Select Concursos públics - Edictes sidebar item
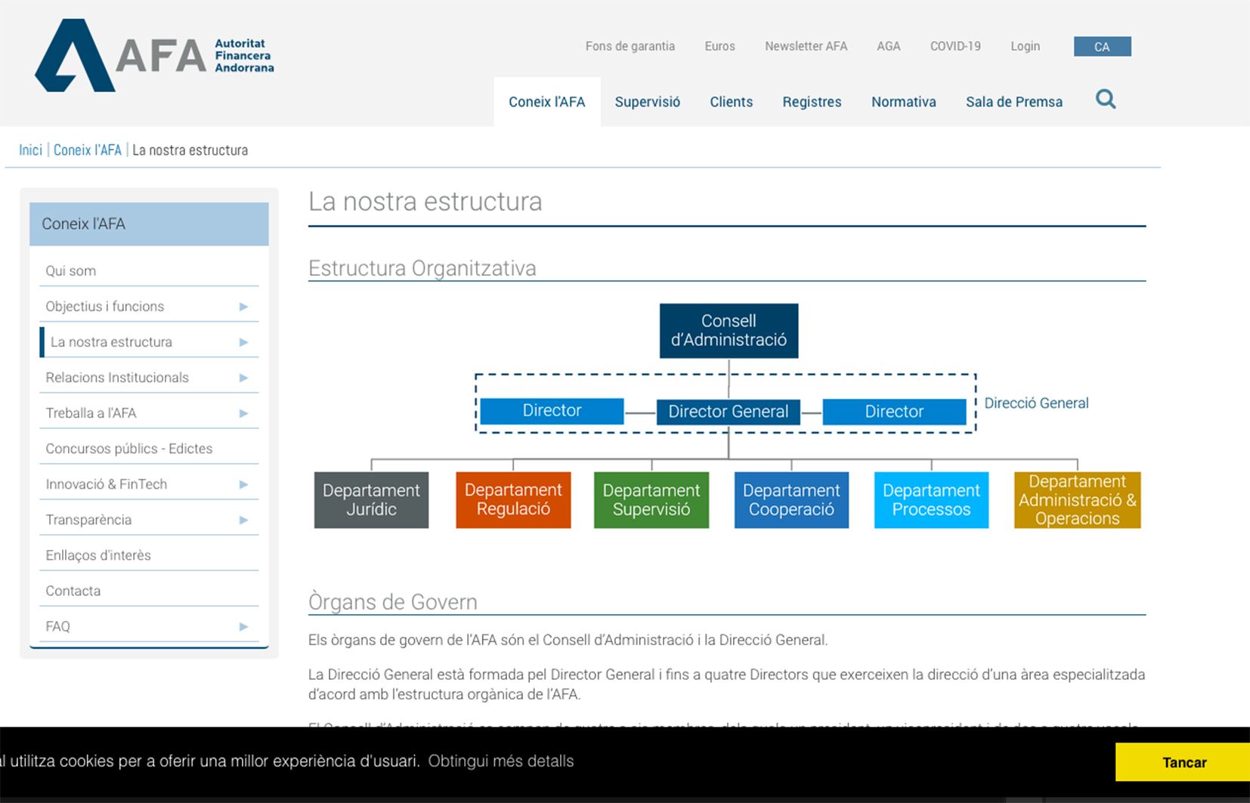This screenshot has width=1250, height=803. [129, 449]
